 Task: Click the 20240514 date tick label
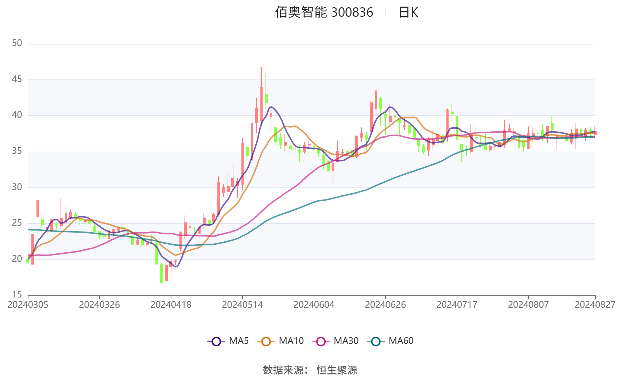tap(242, 305)
